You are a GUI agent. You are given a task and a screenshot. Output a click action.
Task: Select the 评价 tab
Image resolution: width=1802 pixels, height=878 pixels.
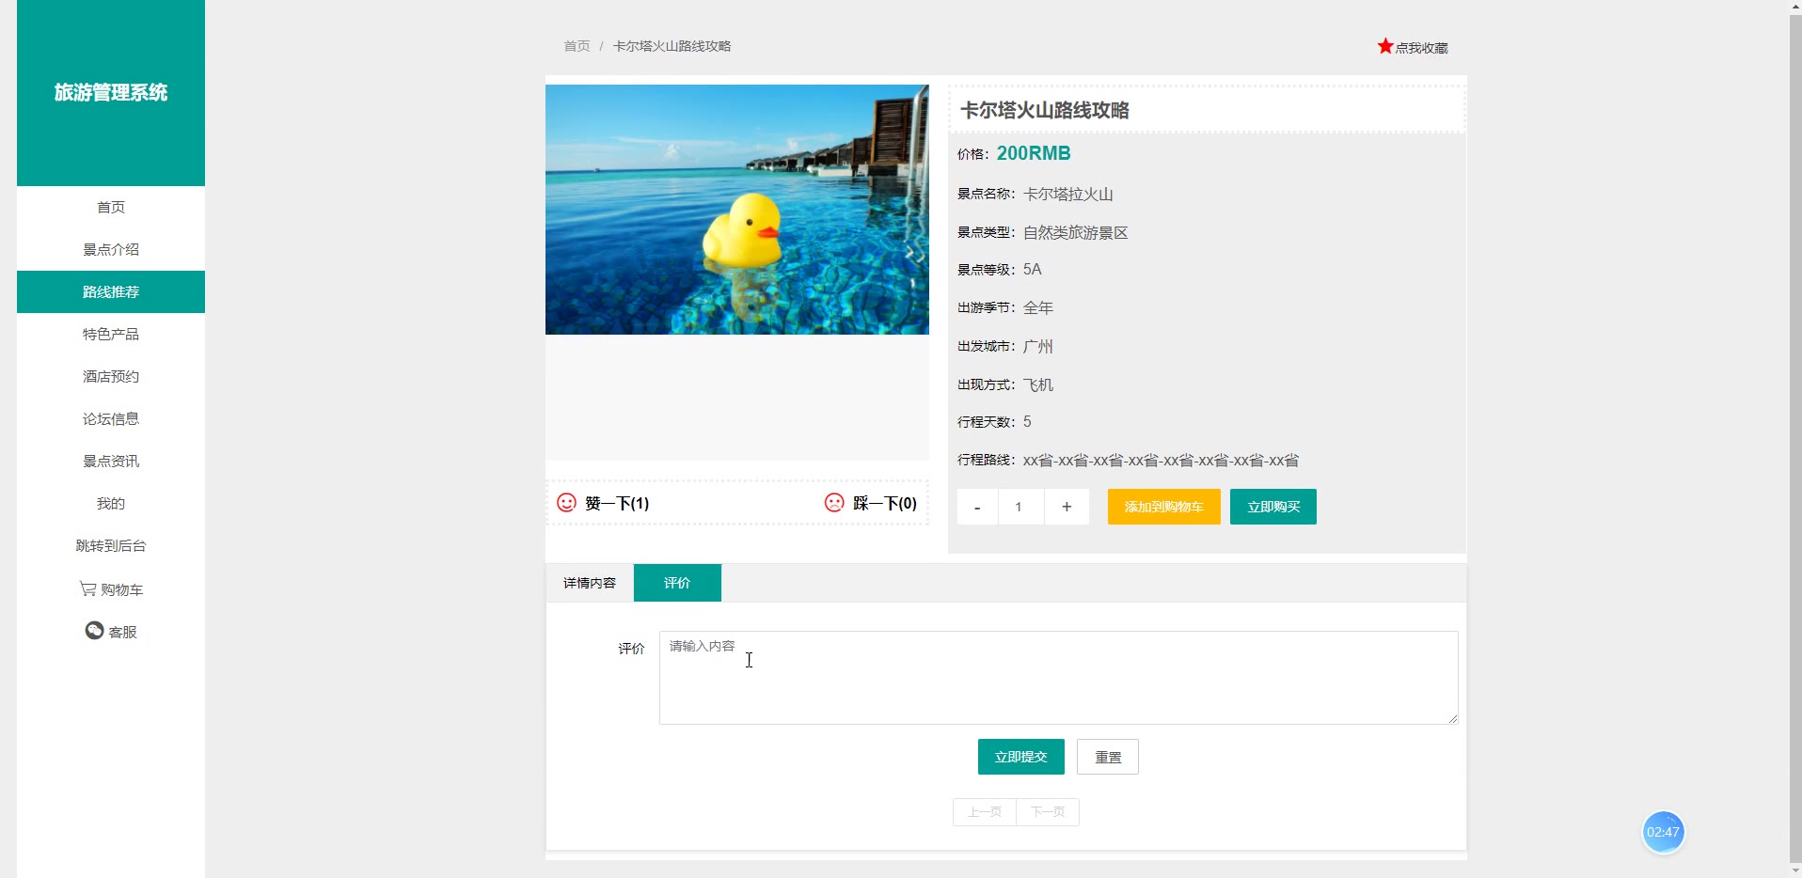tap(677, 583)
